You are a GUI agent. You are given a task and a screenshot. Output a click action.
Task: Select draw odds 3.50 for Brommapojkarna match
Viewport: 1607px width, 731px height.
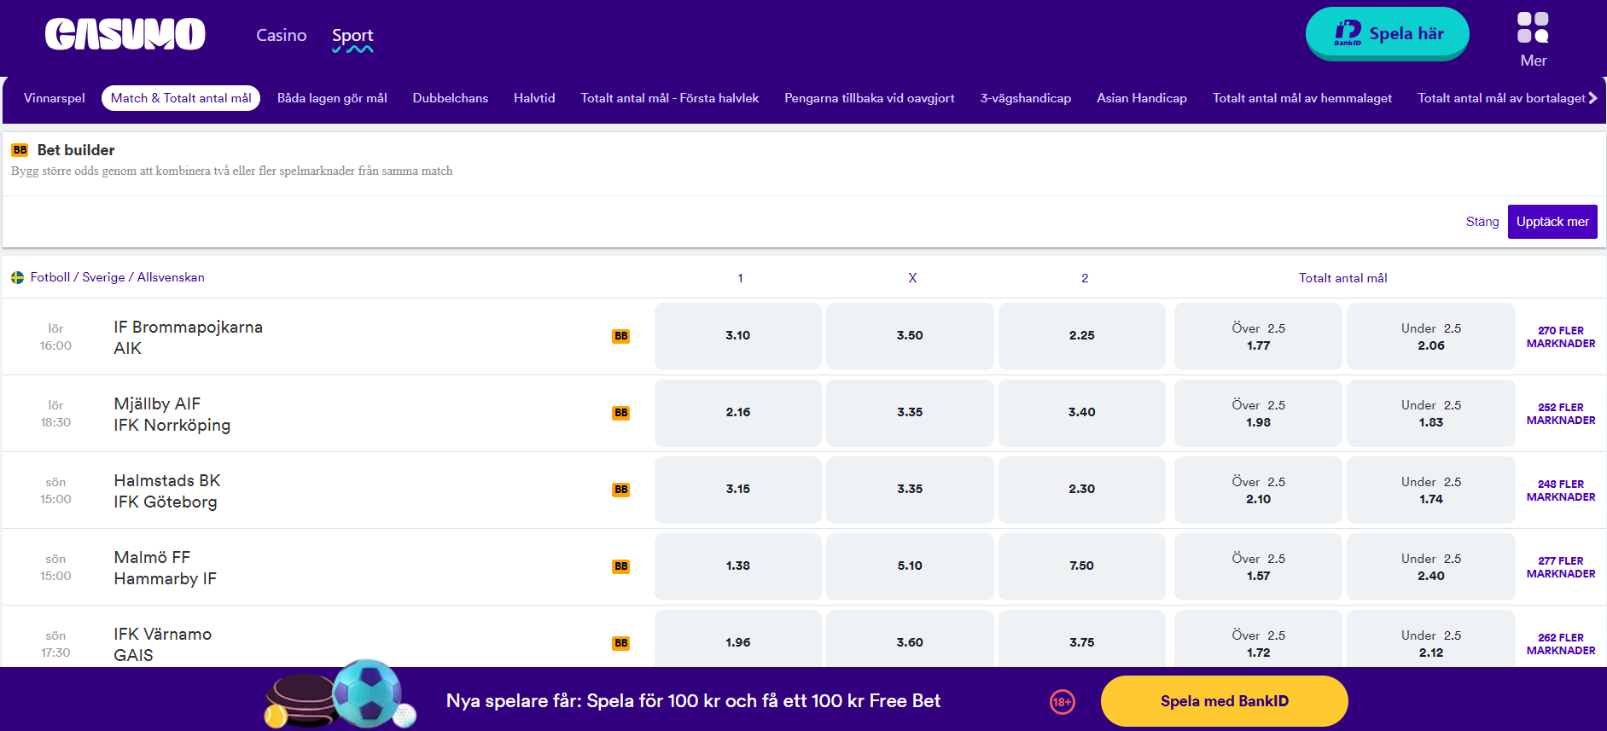tap(910, 336)
